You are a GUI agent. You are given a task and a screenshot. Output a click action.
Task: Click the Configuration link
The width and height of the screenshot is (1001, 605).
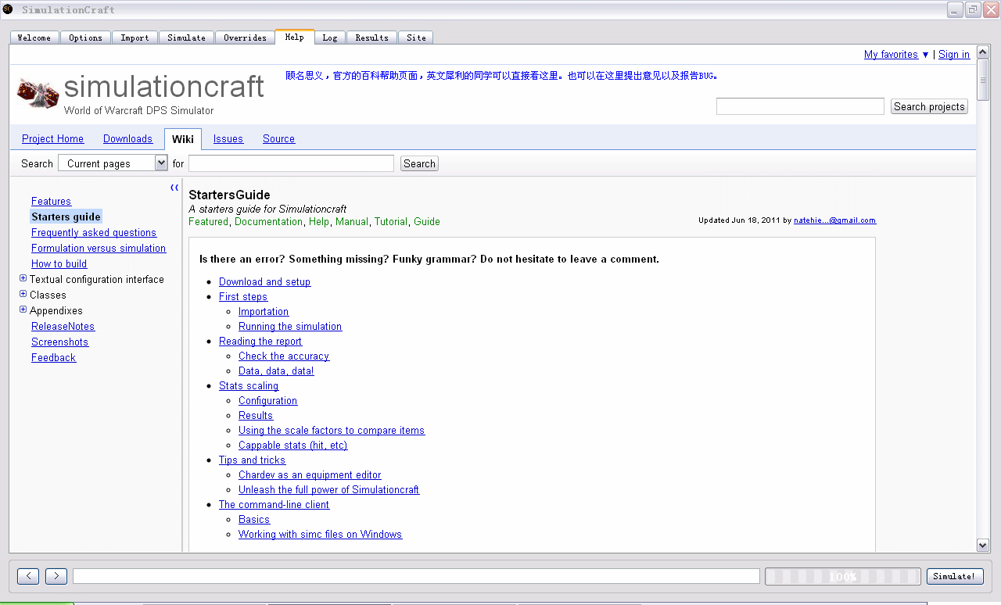[267, 400]
